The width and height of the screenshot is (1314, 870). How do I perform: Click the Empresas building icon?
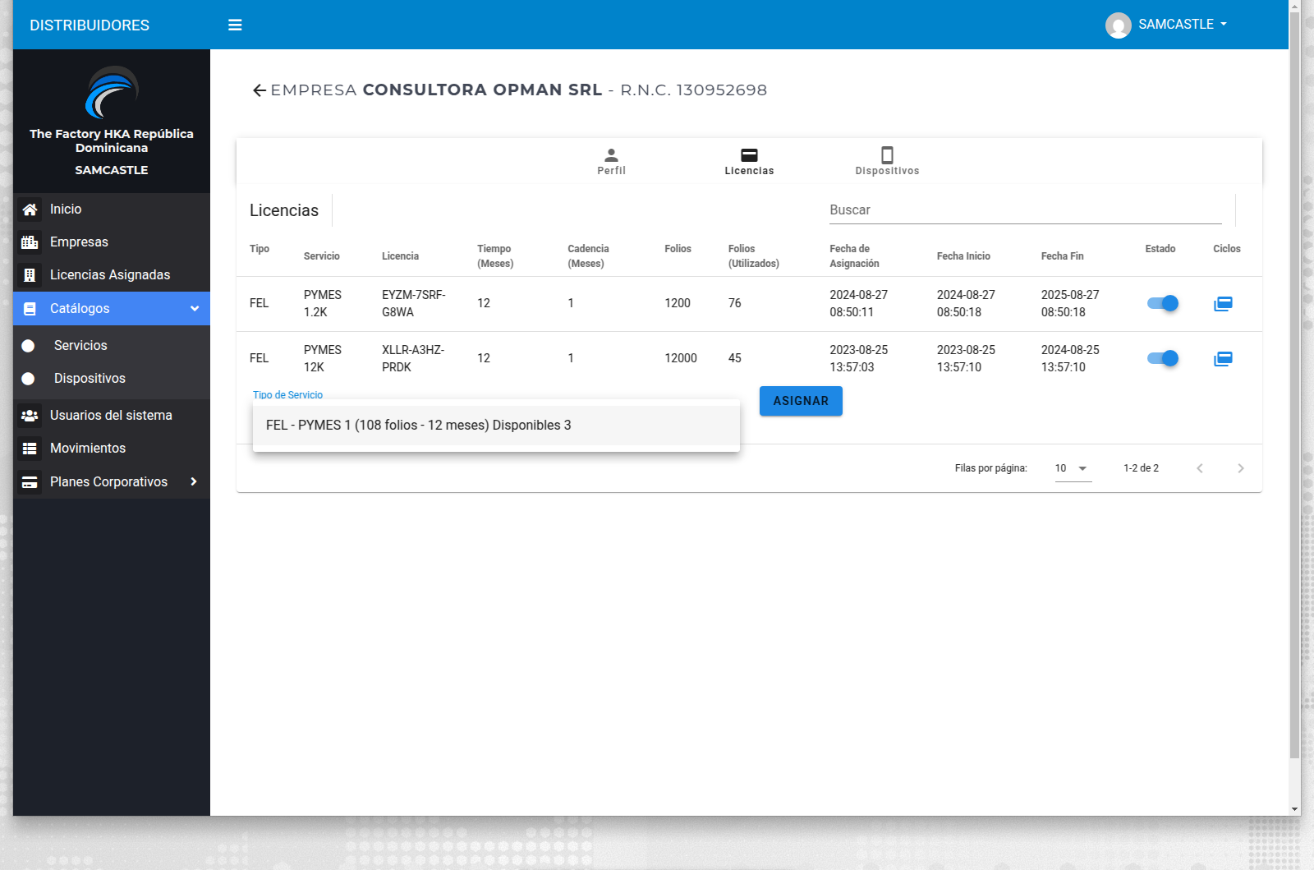[30, 242]
